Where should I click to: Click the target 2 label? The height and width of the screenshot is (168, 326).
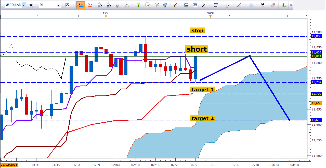point(203,118)
